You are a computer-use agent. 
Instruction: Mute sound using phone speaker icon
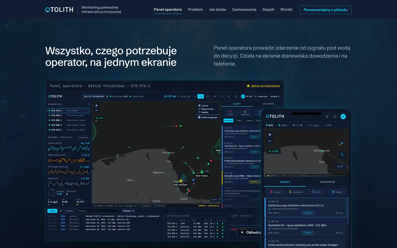click(x=327, y=116)
